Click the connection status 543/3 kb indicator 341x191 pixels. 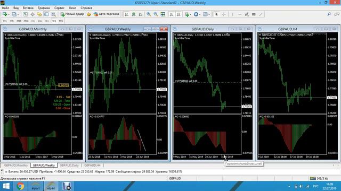pyautogui.click(x=319, y=178)
